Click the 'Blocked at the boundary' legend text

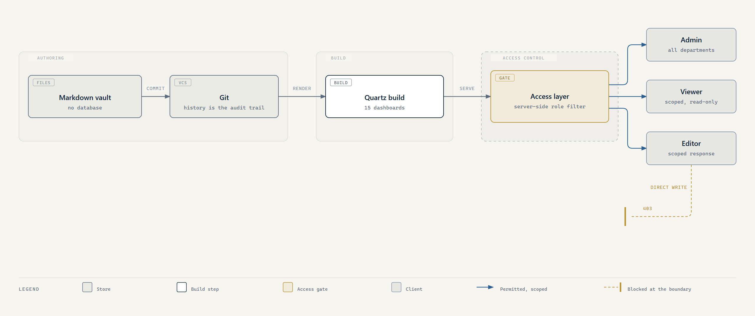pyautogui.click(x=659, y=289)
